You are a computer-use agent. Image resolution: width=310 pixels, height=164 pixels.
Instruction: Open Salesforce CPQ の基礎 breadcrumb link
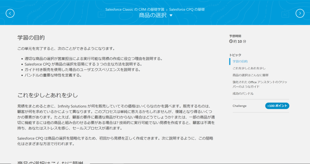(187, 9)
